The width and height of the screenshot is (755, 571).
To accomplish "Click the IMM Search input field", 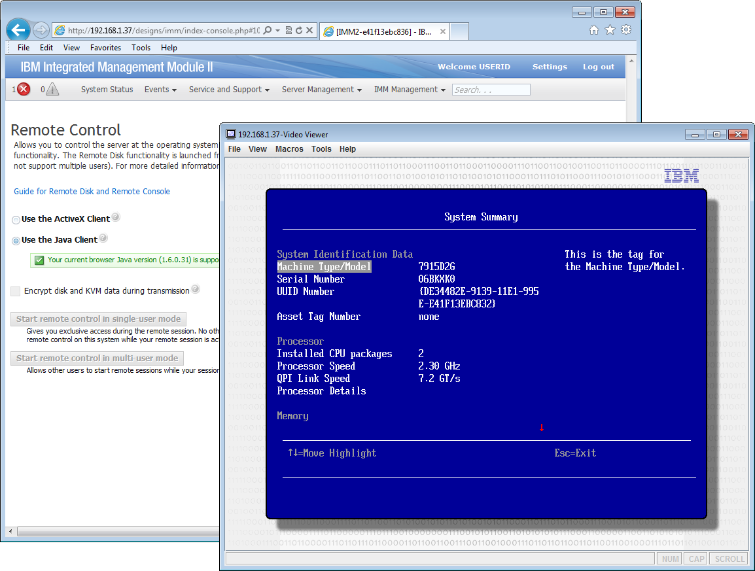I will (x=491, y=90).
